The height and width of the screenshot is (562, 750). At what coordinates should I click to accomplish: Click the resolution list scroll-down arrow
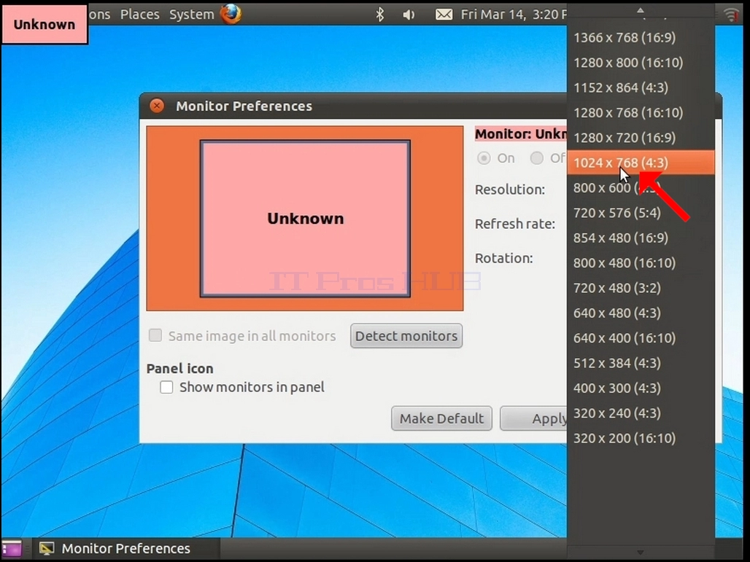(641, 553)
